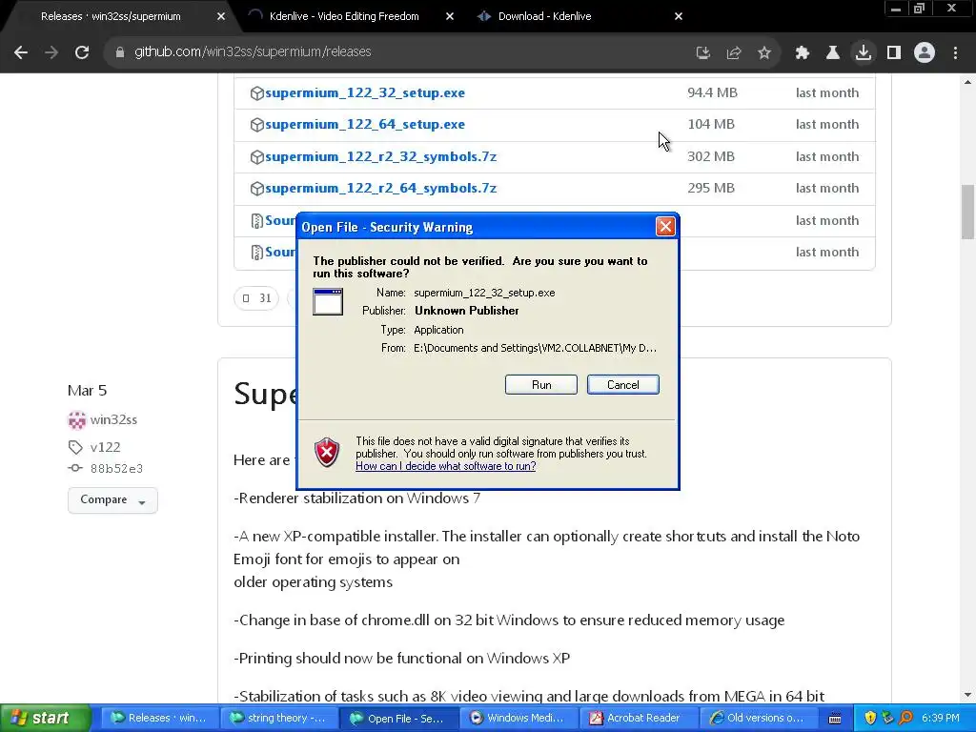The image size is (976, 732).
Task: Click the application file icon in dialog
Action: (x=328, y=302)
